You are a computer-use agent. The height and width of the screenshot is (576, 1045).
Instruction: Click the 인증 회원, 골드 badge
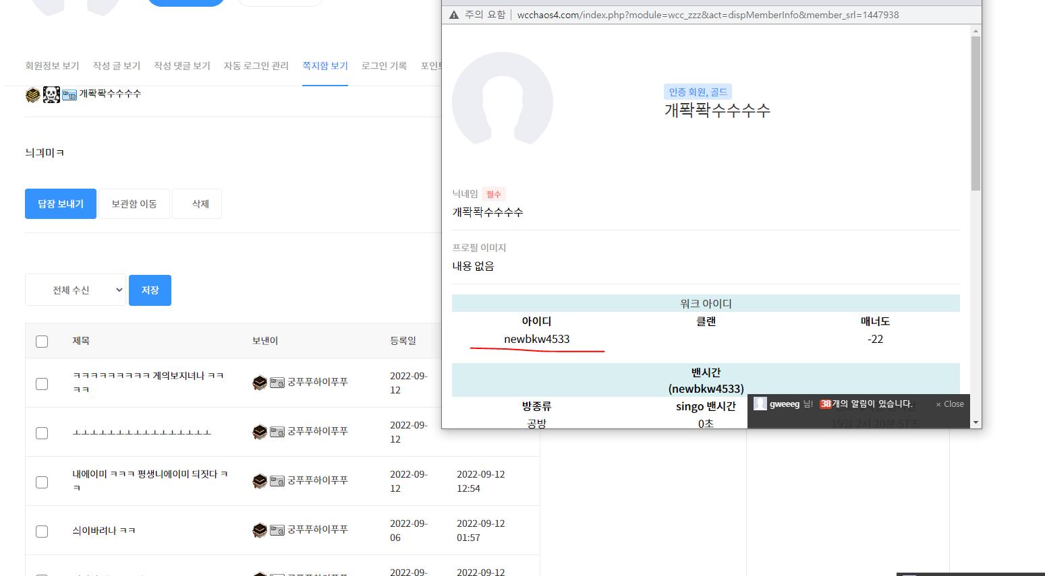pyautogui.click(x=698, y=92)
